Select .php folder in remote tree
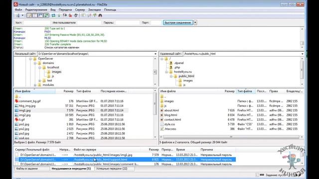The image size is (319, 179). (177, 68)
